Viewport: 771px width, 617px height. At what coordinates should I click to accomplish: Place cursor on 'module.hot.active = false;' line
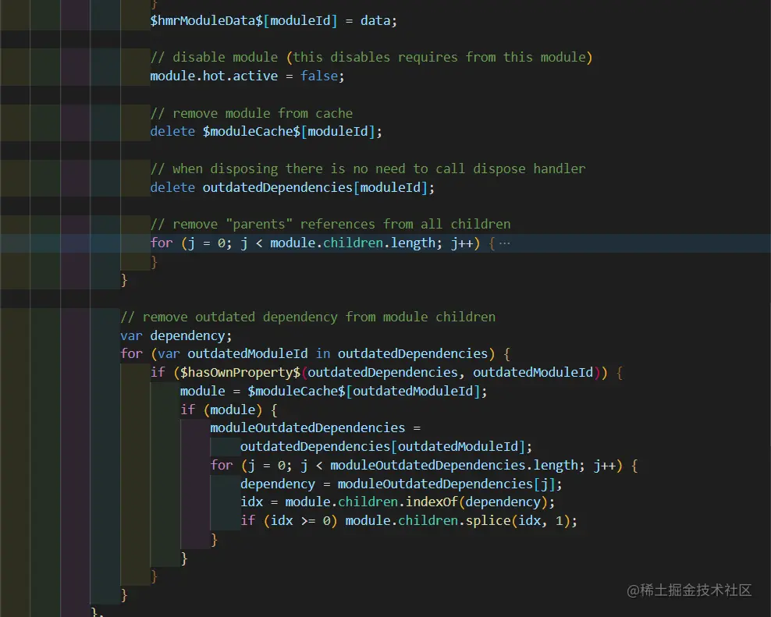247,76
